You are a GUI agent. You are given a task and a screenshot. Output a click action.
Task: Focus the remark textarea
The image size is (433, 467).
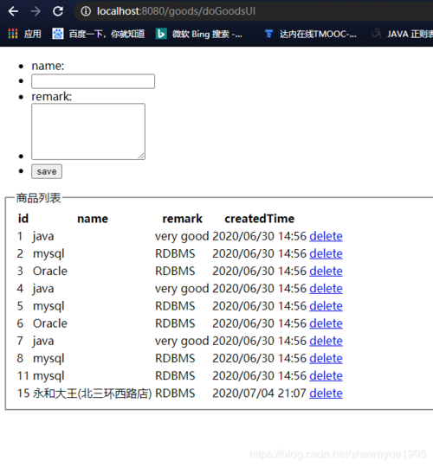(88, 131)
